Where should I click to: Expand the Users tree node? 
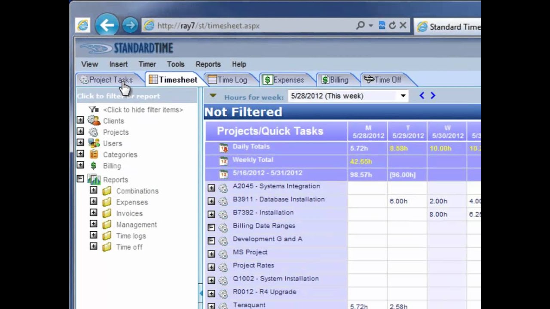pyautogui.click(x=80, y=142)
